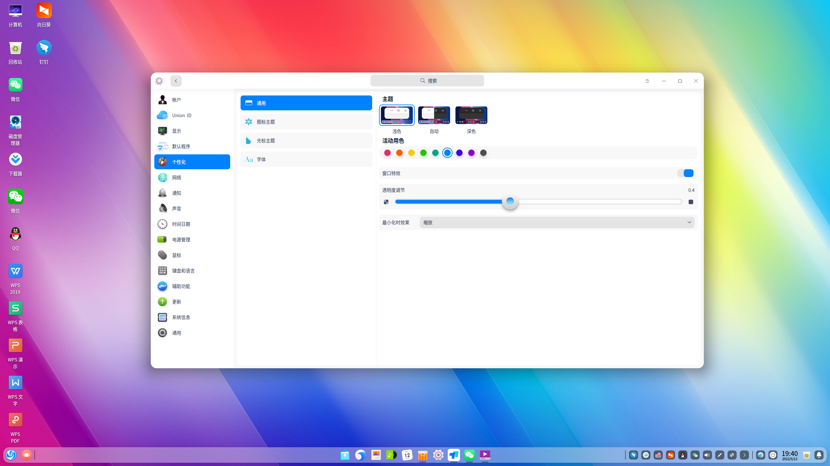
Task: Open the calendar showing May 12 in the dock
Action: 407,455
